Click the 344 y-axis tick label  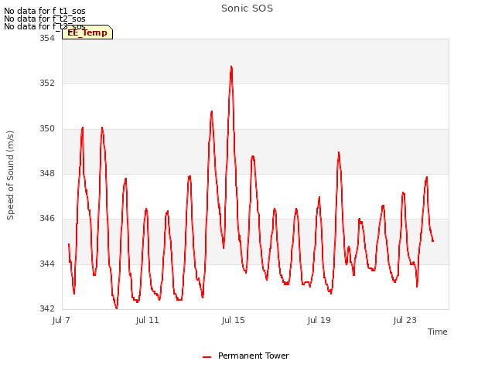(x=47, y=264)
